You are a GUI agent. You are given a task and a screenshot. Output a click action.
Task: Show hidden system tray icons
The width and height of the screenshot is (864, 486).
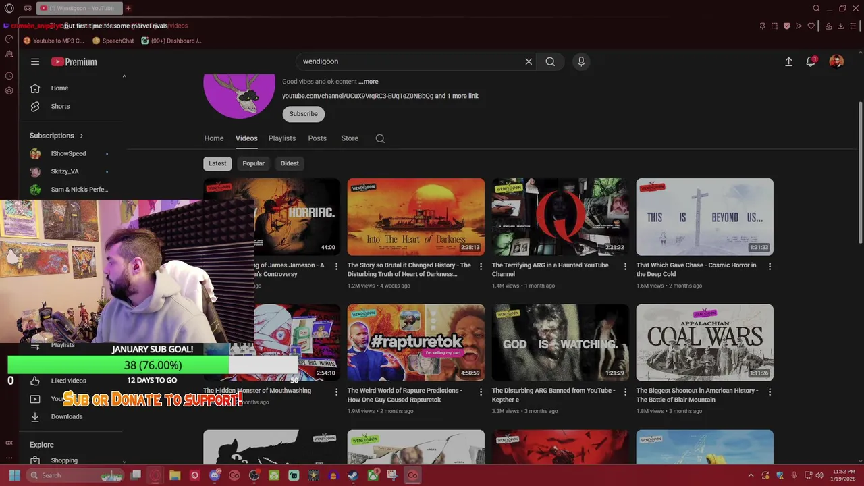(751, 475)
